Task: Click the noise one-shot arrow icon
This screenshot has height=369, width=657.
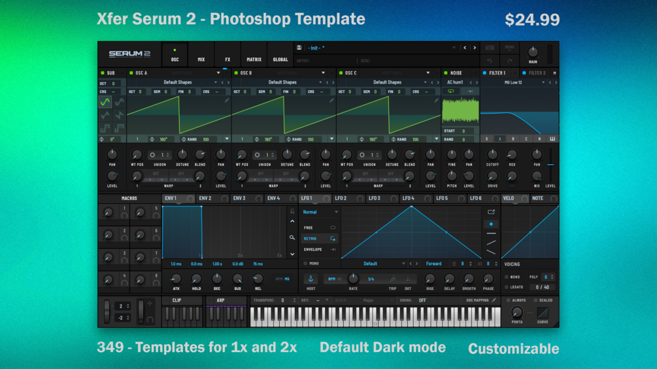Action: tap(470, 91)
